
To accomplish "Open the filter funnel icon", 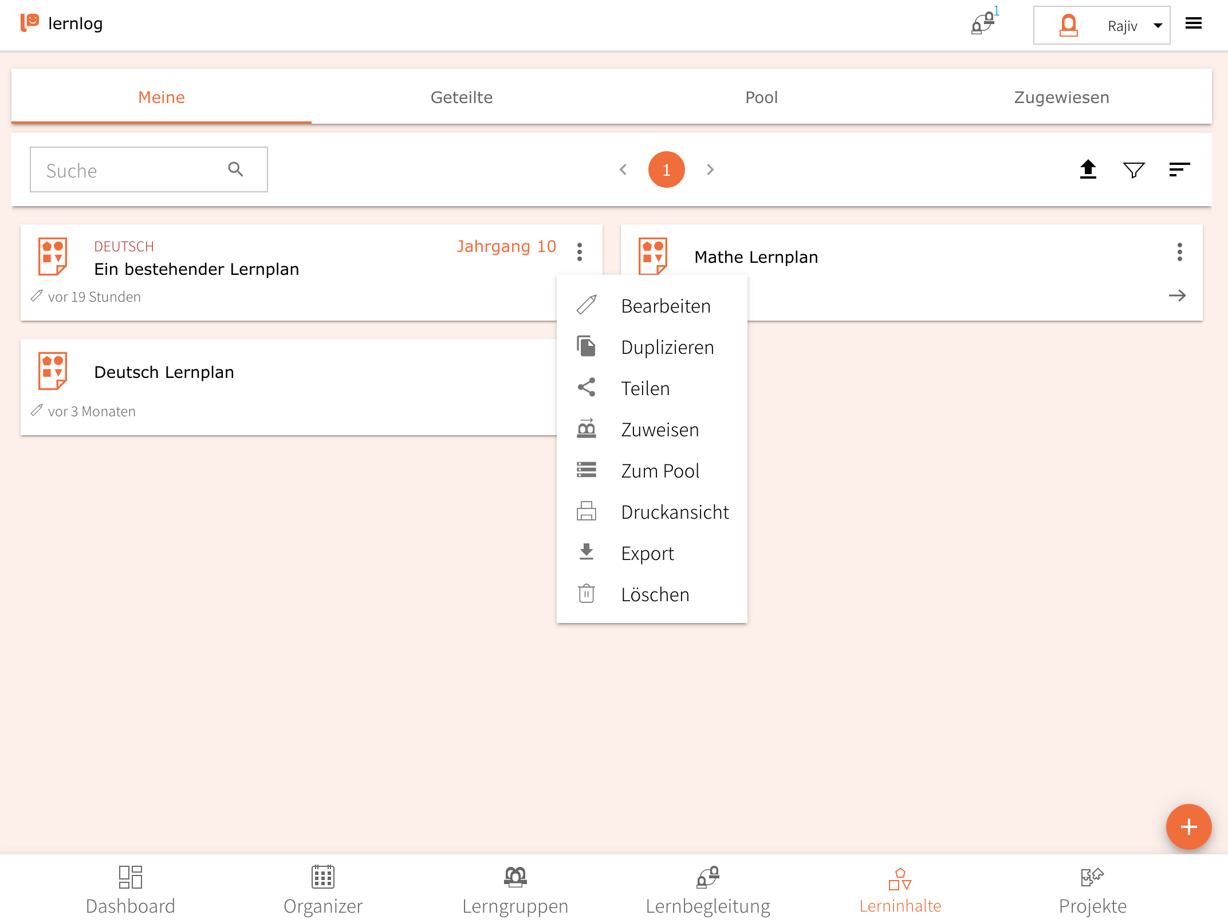I will (x=1133, y=169).
